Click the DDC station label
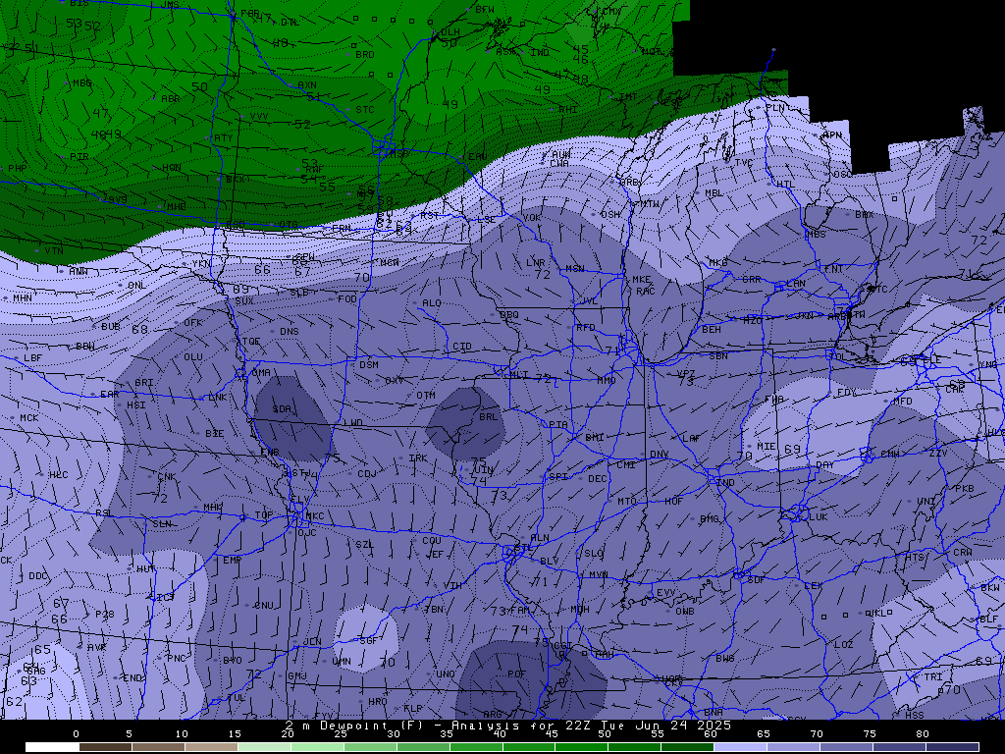The image size is (1005, 754). point(38,576)
